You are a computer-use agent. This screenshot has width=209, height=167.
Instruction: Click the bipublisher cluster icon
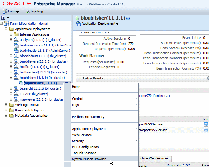click(16, 78)
